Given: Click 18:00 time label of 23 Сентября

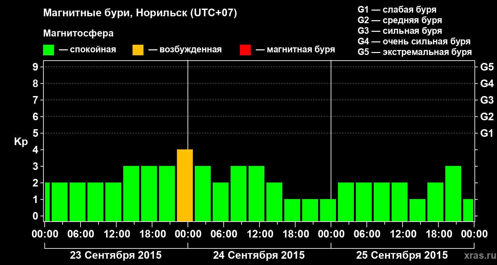Looking at the screenshot, I should [x=152, y=234].
